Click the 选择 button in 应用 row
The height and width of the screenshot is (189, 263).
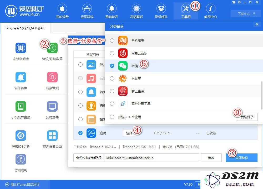click(129, 133)
